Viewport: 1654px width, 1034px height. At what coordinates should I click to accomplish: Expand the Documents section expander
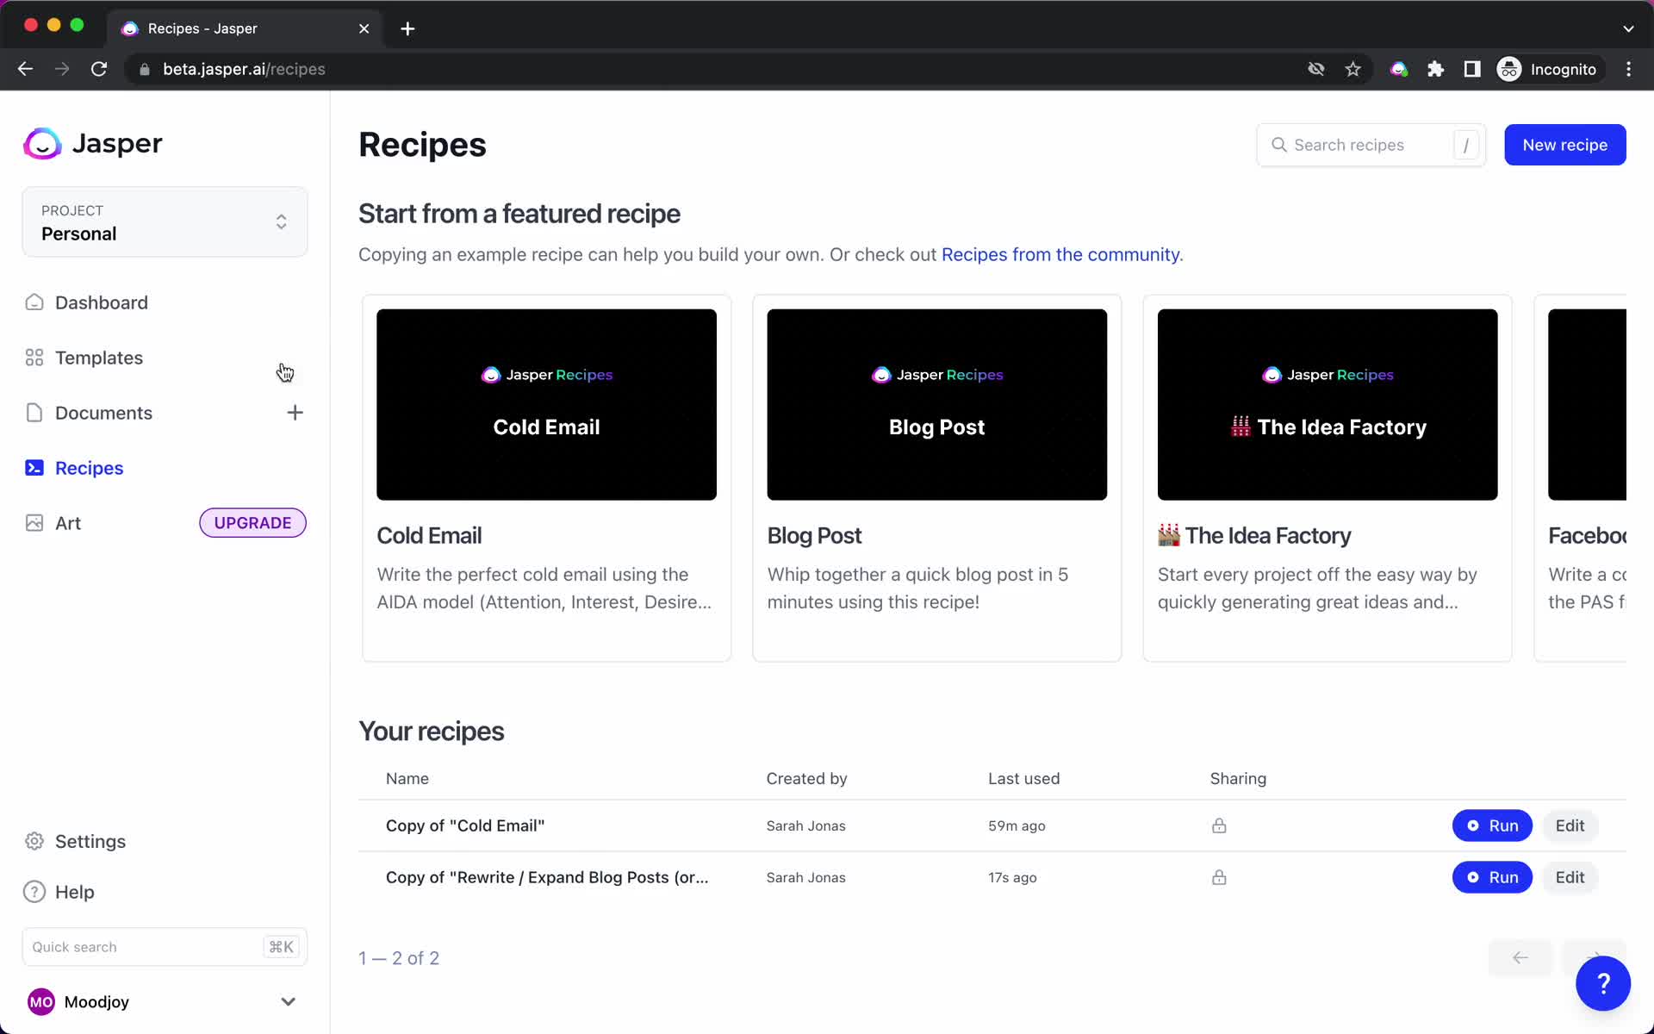coord(294,412)
